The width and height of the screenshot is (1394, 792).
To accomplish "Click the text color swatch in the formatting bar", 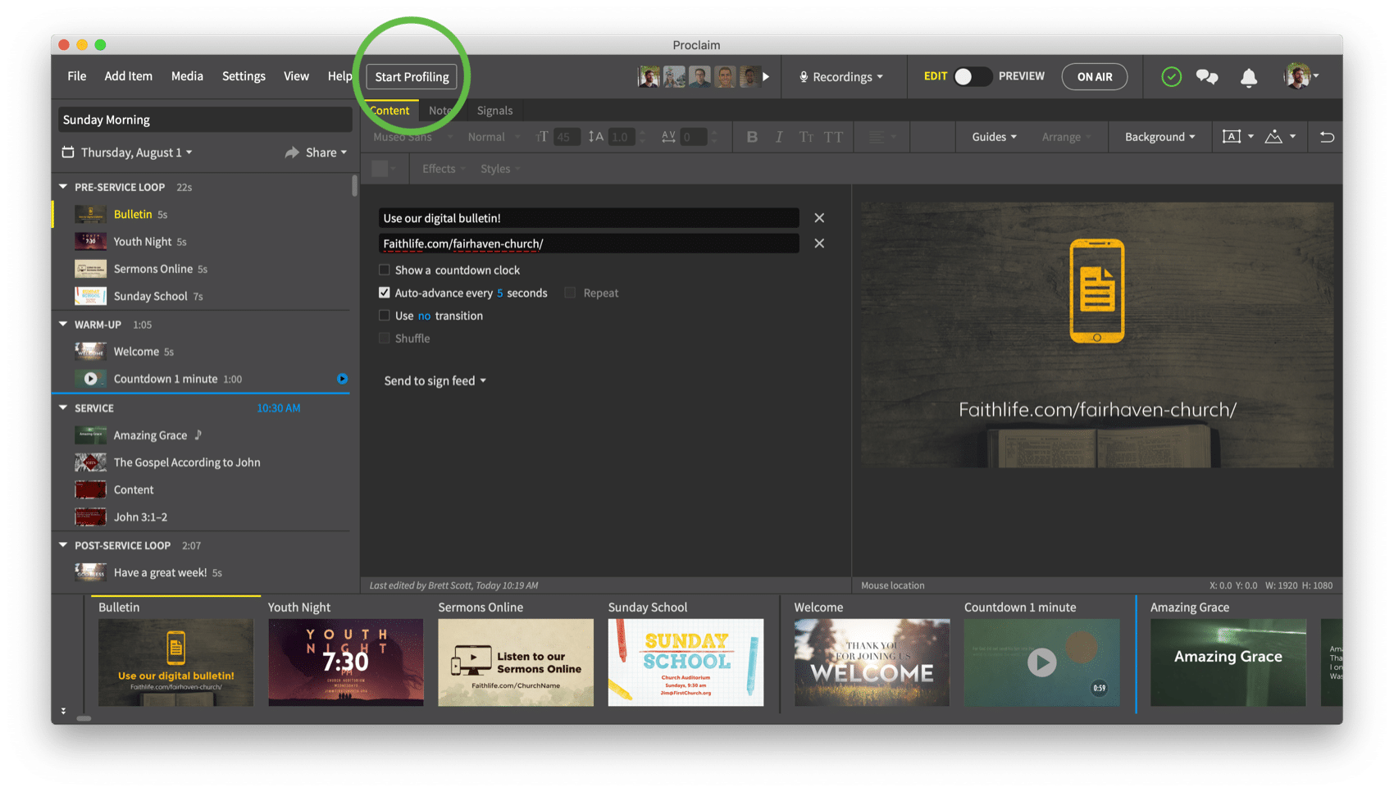I will click(x=380, y=169).
